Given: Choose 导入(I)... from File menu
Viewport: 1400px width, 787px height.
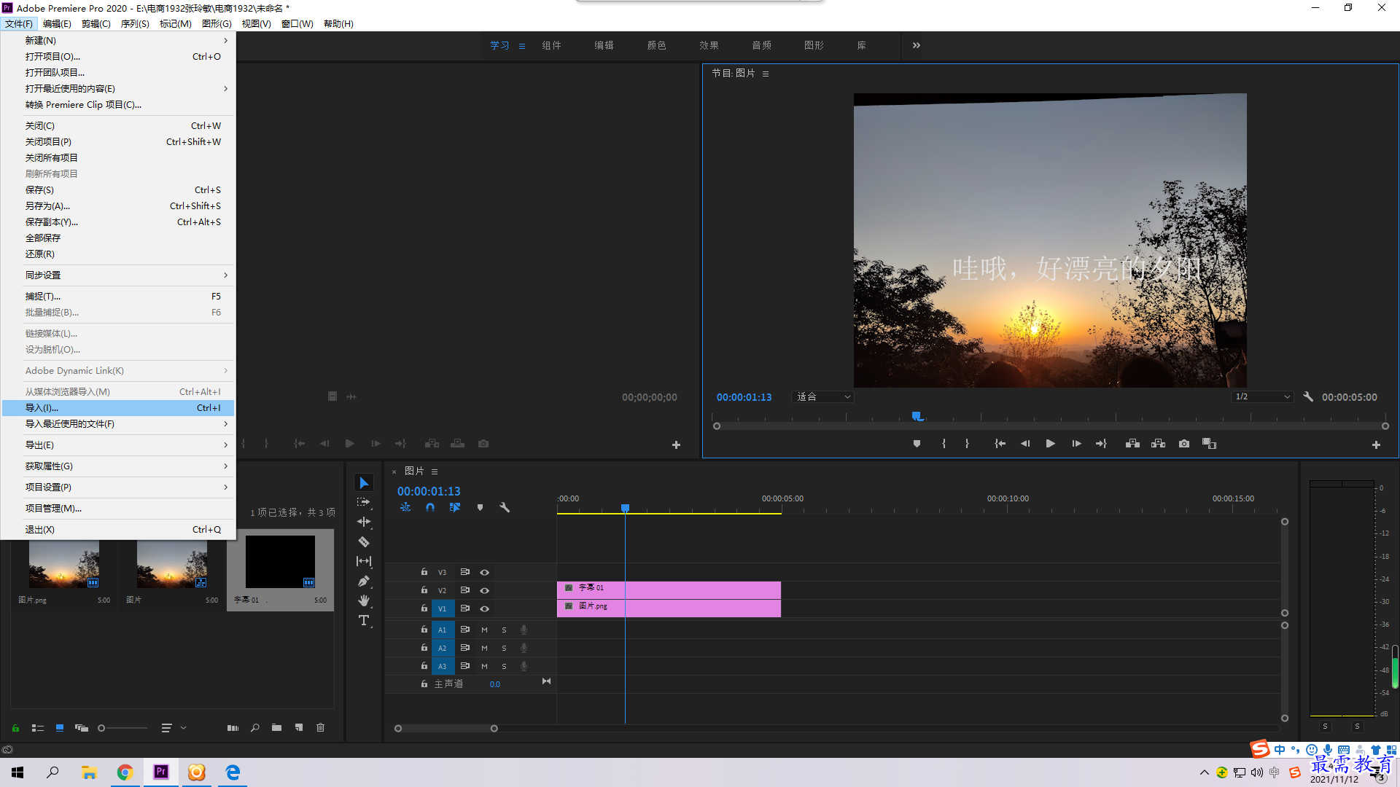Looking at the screenshot, I should click(x=118, y=408).
